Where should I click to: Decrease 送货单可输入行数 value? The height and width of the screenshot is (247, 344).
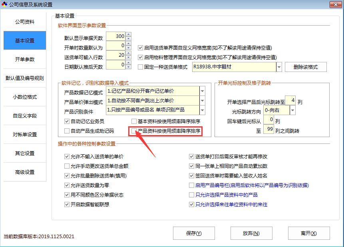[x=129, y=57]
